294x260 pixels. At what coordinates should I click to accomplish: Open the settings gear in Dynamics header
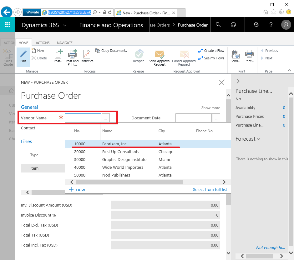256,25
